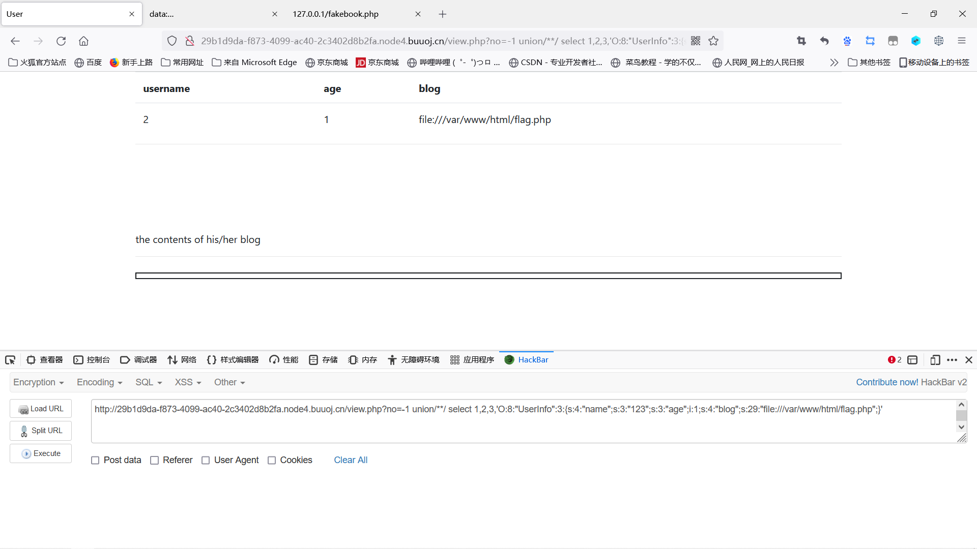
Task: Bookmark page with star icon
Action: coord(713,41)
